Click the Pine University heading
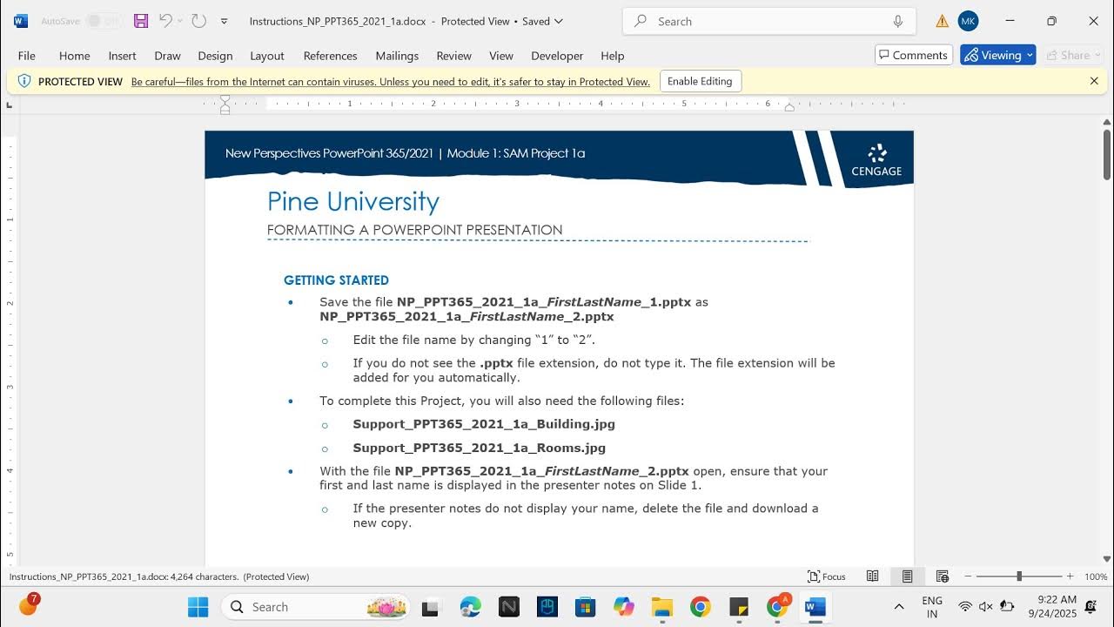 tap(353, 201)
